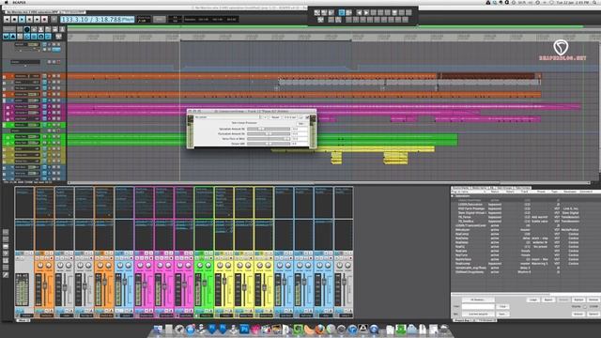Image resolution: width=601 pixels, height=338 pixels.
Task: Click the Edit button in the FX window
Action: point(301,123)
